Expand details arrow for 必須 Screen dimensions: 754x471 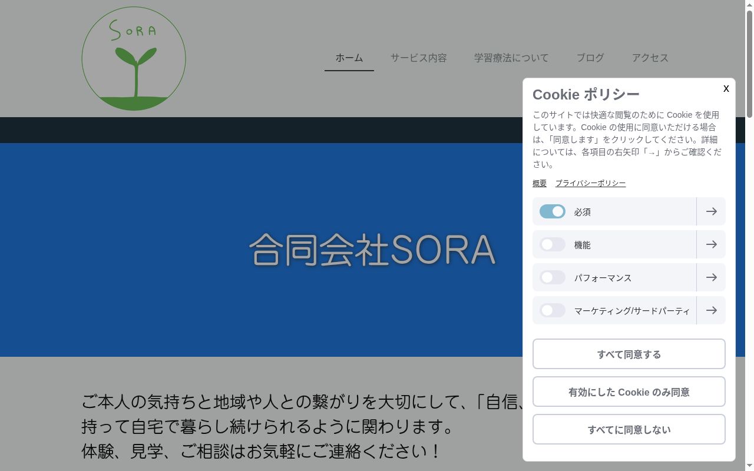[x=711, y=211]
